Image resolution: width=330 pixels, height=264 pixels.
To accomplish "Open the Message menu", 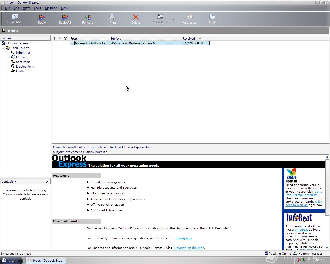I will tap(51, 8).
